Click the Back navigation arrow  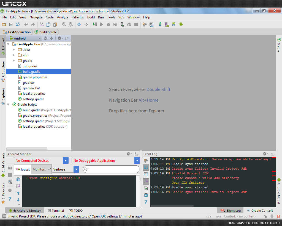click(79, 24)
